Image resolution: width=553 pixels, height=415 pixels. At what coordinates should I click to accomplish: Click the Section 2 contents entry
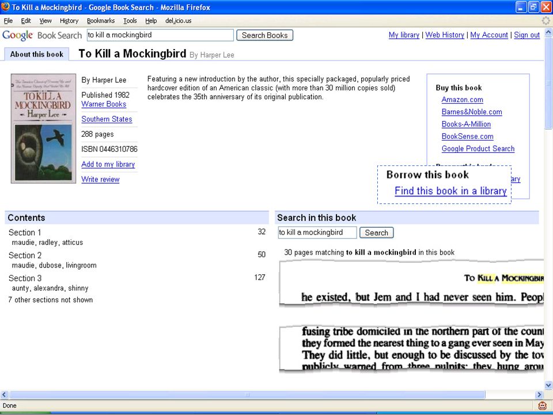[x=25, y=255]
